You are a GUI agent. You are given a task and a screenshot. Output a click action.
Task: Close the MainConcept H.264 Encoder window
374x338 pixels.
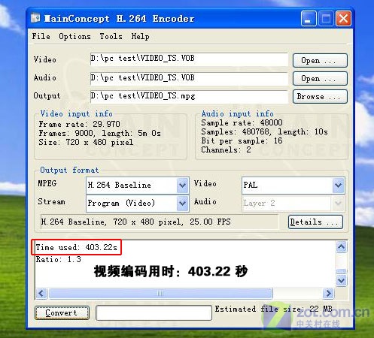343,19
